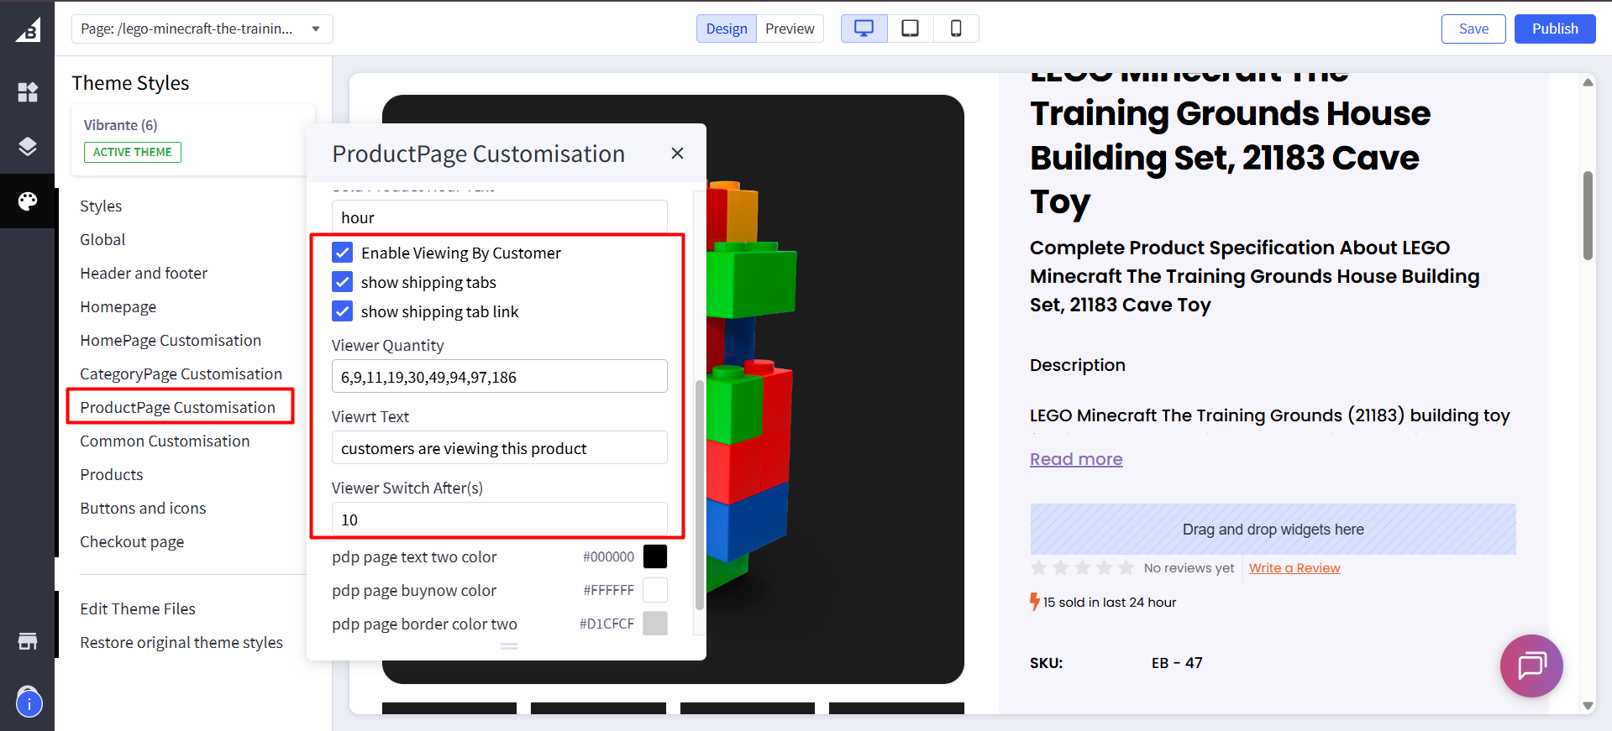
Task: Click the Save button
Action: pos(1473,29)
